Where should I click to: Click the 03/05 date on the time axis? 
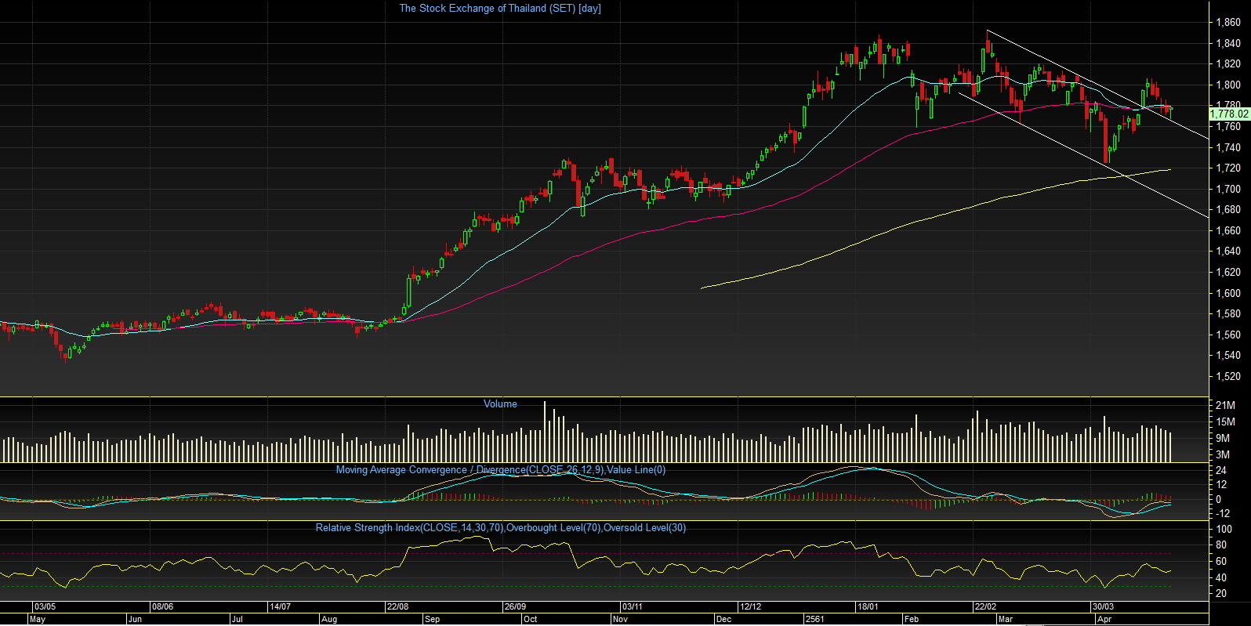pos(45,607)
